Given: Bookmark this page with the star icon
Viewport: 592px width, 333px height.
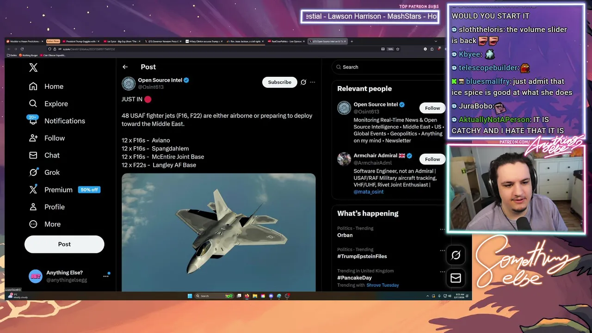Looking at the screenshot, I should pyautogui.click(x=397, y=49).
